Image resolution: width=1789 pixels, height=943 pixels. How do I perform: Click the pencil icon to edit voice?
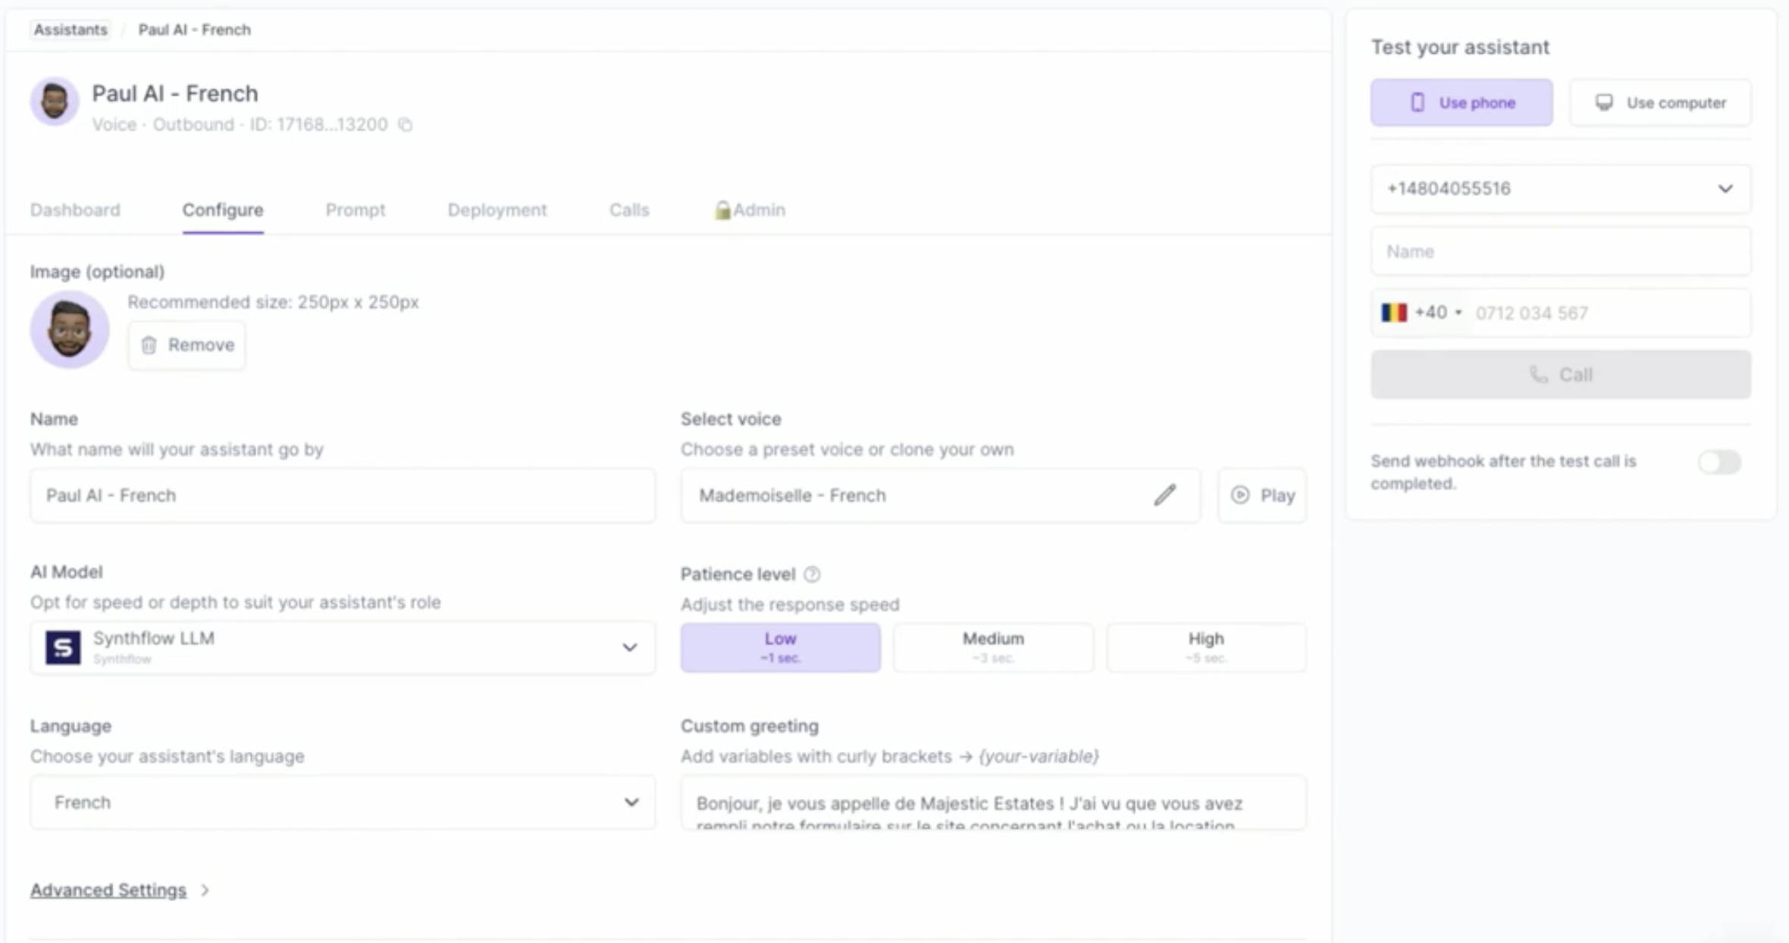1164,495
